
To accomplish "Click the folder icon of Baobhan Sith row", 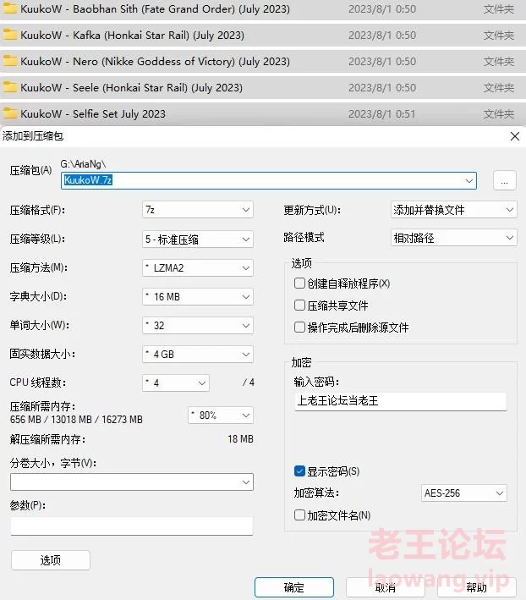I will (10, 8).
